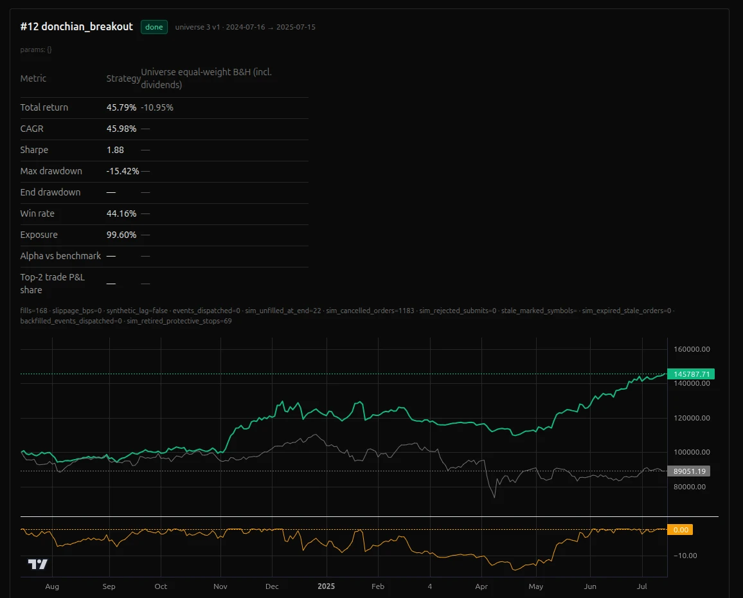Screen dimensions: 743x598
Task: Select the 'Max drawdown' row label
Action: click(51, 171)
